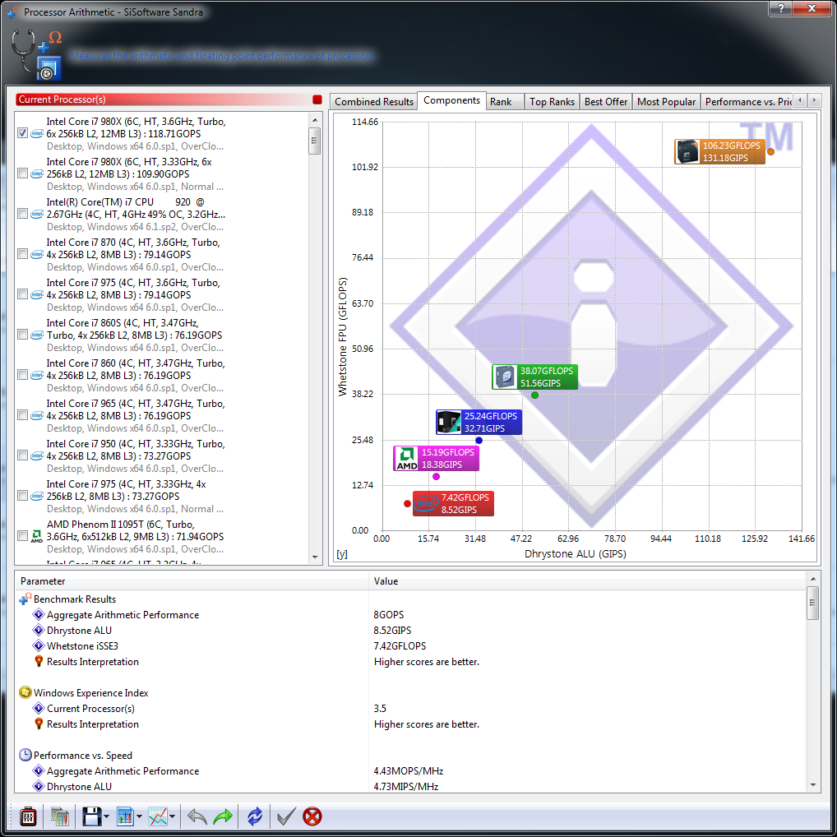Click the parameter table's scroll down arrow

pos(812,785)
